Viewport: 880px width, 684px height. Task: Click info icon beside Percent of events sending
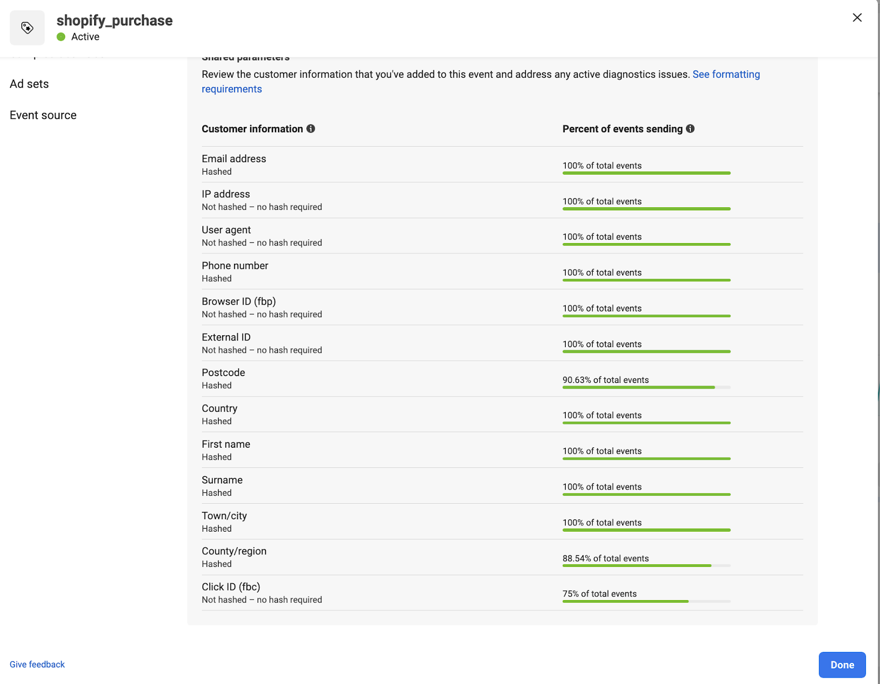click(690, 129)
